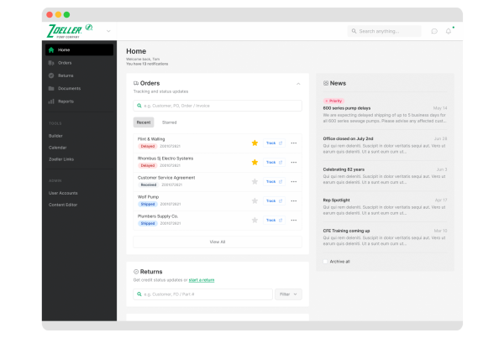This screenshot has width=504, height=338.
Task: Track the Flint & Walling order
Action: 274,143
